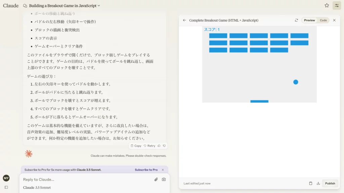Open the Claude 3.5 Sonnet model selector
This screenshot has height=193, width=344.
pyautogui.click(x=37, y=187)
